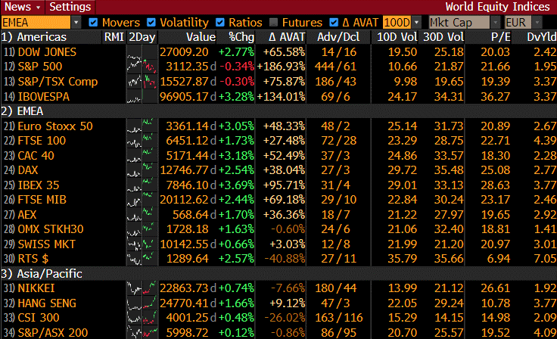Image resolution: width=557 pixels, height=339 pixels.
Task: Open the S&P 500 index row
Action: pyautogui.click(x=40, y=67)
